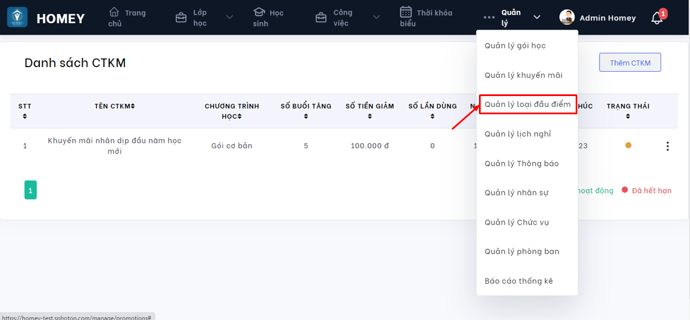Click the HOMEY logo icon
Screen dimensions: 690x320
point(17,18)
